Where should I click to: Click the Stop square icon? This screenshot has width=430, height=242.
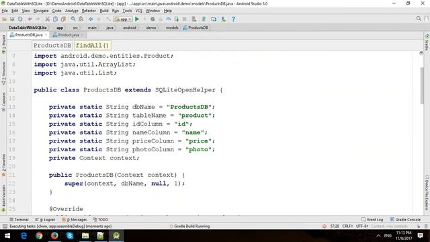pyautogui.click(x=185, y=19)
